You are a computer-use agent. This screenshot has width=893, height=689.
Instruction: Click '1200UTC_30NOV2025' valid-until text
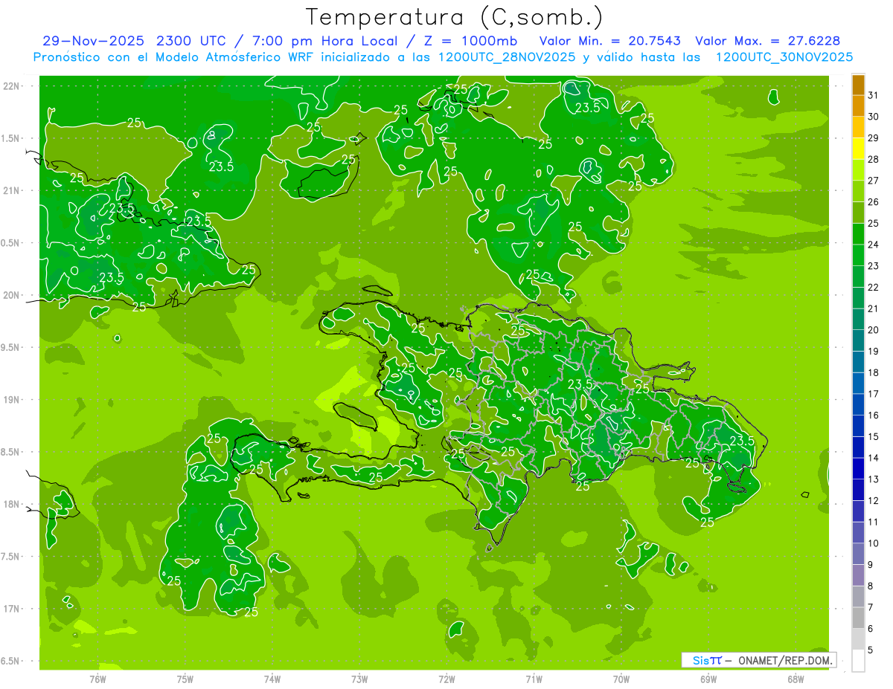click(x=784, y=57)
